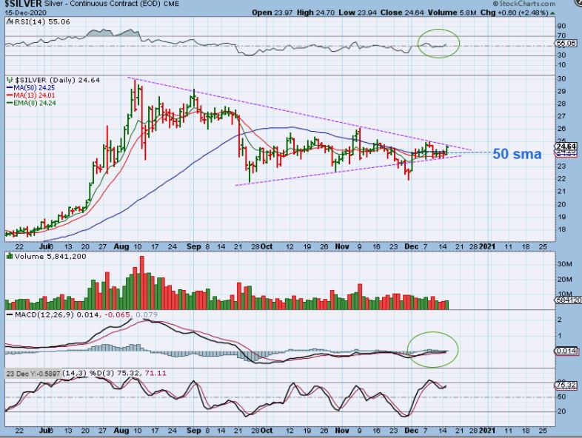Click the Chg +0.60 (+2.48%) header value
Image resolution: width=582 pixels, height=438 pixels.
point(515,13)
